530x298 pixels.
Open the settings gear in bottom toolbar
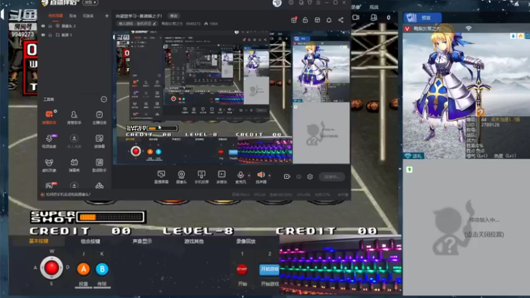coord(310,177)
